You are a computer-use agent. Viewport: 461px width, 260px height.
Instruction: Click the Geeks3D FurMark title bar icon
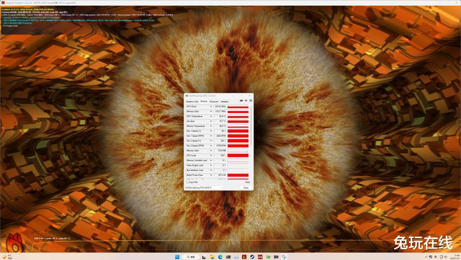point(3,3)
